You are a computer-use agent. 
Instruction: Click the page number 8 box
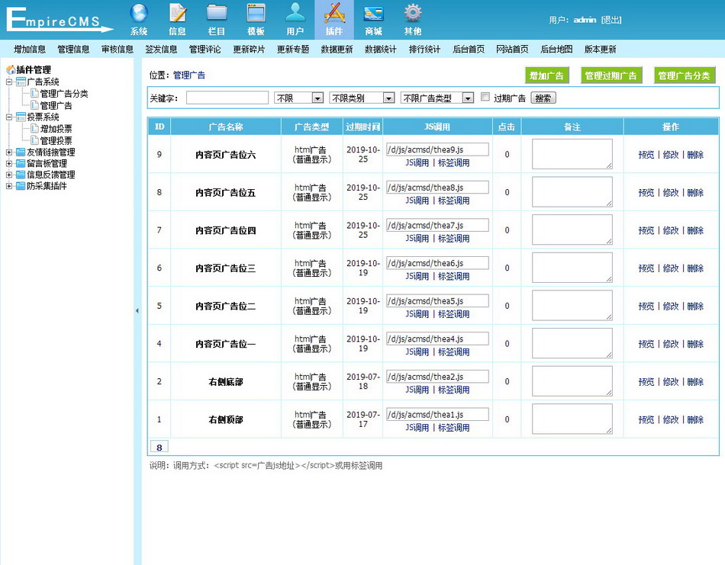[159, 447]
